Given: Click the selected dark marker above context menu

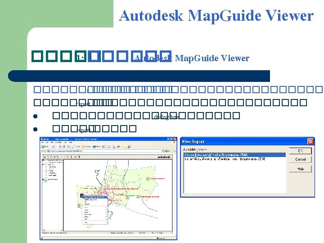Looking at the screenshot, I should point(81,195).
